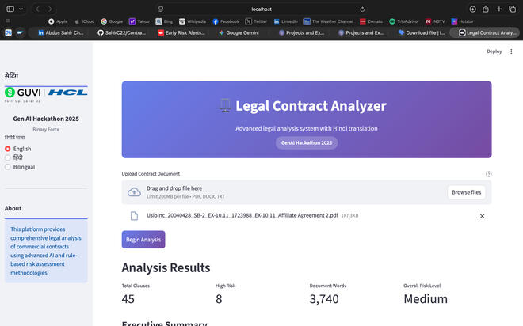523x326 pixels.
Task: Remove the uploaded Affiliate Agreement PDF file
Action: [482, 215]
